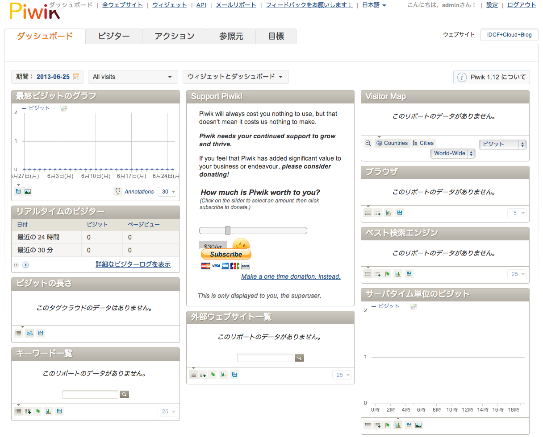The width and height of the screenshot is (543, 437).
Task: Click the export icon in ビジットの長さ widget
Action: [x=41, y=333]
